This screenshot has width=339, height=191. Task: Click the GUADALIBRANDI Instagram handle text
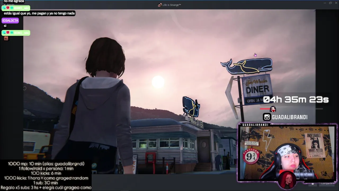(289, 117)
